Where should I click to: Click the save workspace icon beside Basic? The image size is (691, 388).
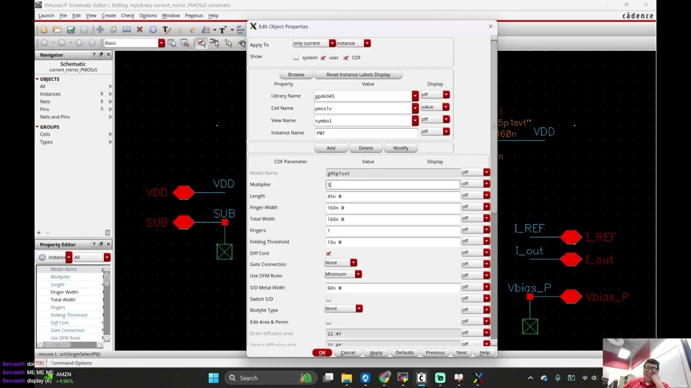172,43
